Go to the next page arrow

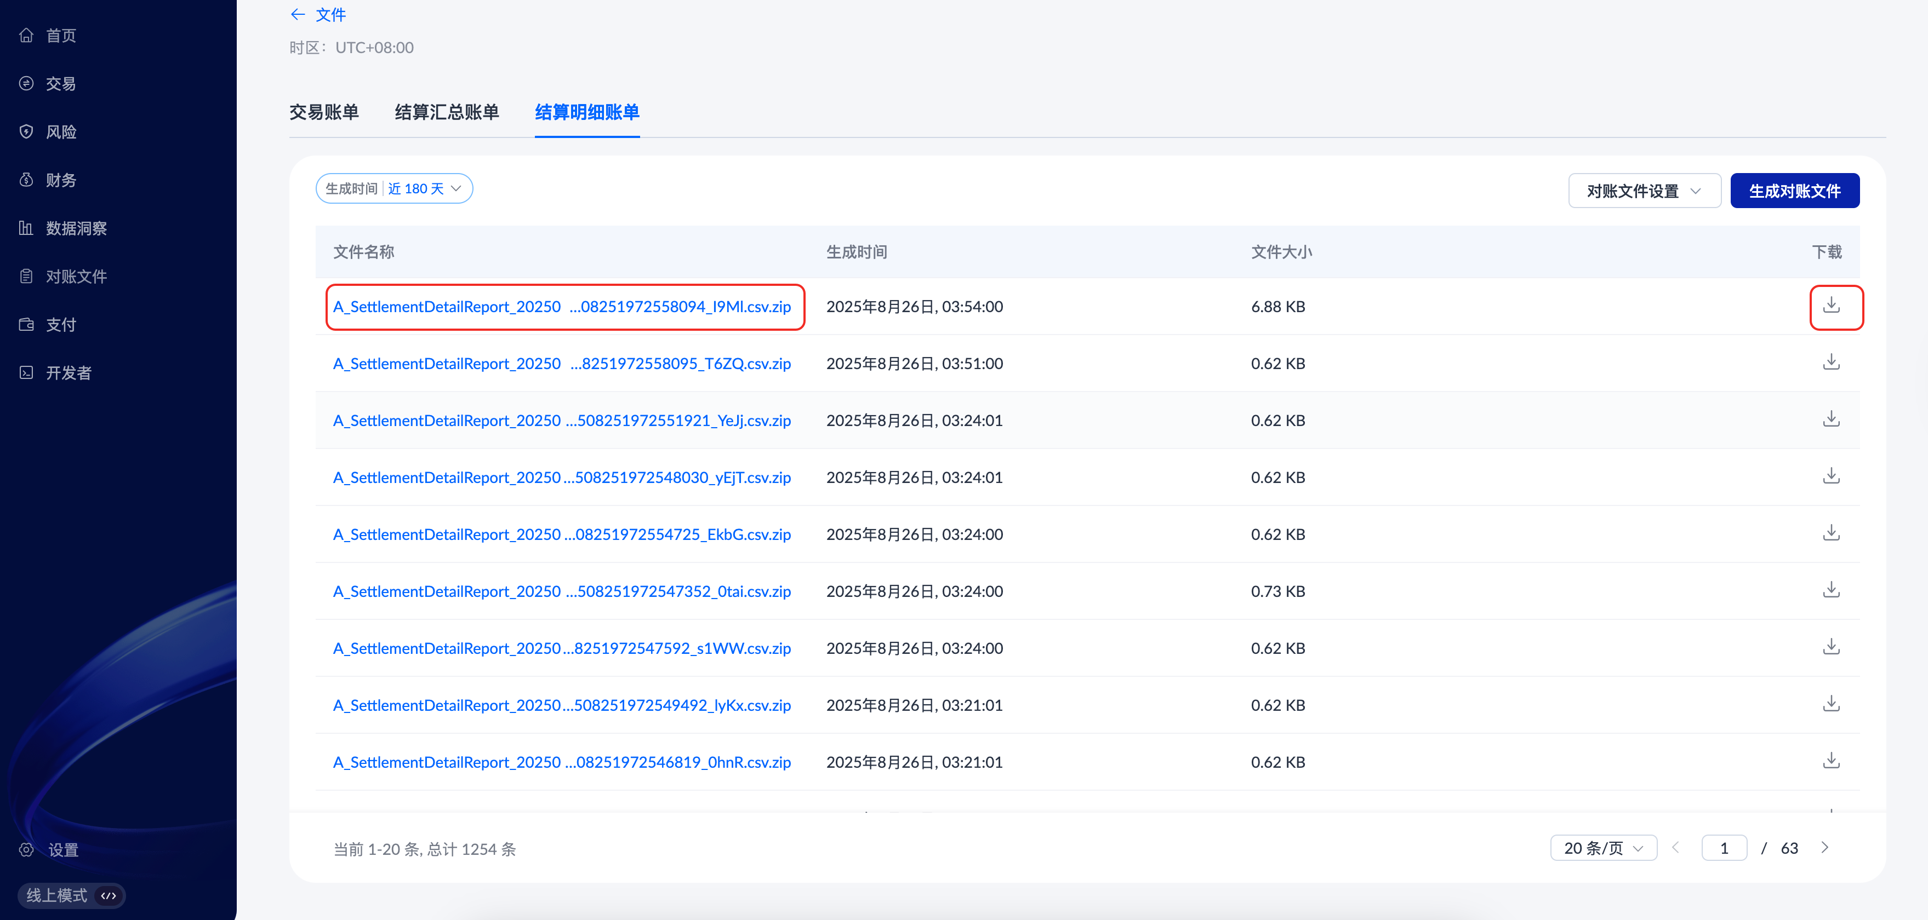(x=1825, y=848)
